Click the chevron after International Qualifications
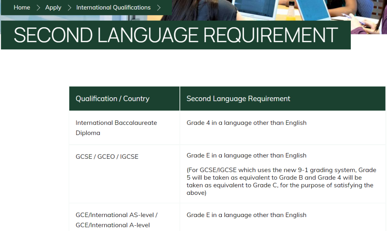387x231 pixels. pyautogui.click(x=159, y=7)
